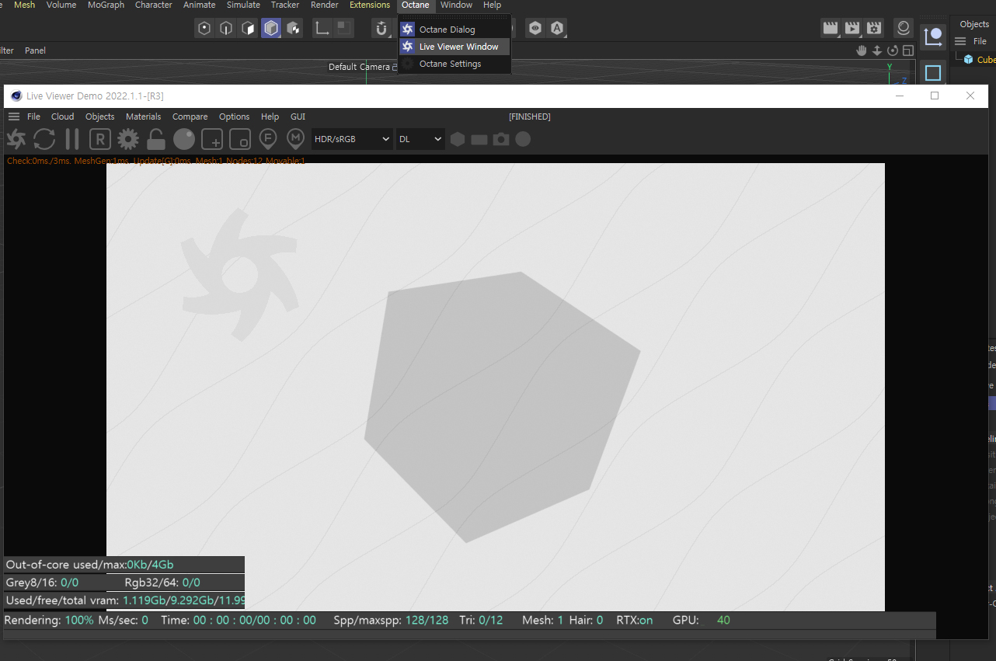996x661 pixels.
Task: Click the texture mode checkered cube icon
Action: [294, 29]
